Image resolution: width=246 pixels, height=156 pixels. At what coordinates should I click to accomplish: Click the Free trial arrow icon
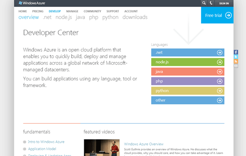click(x=228, y=15)
